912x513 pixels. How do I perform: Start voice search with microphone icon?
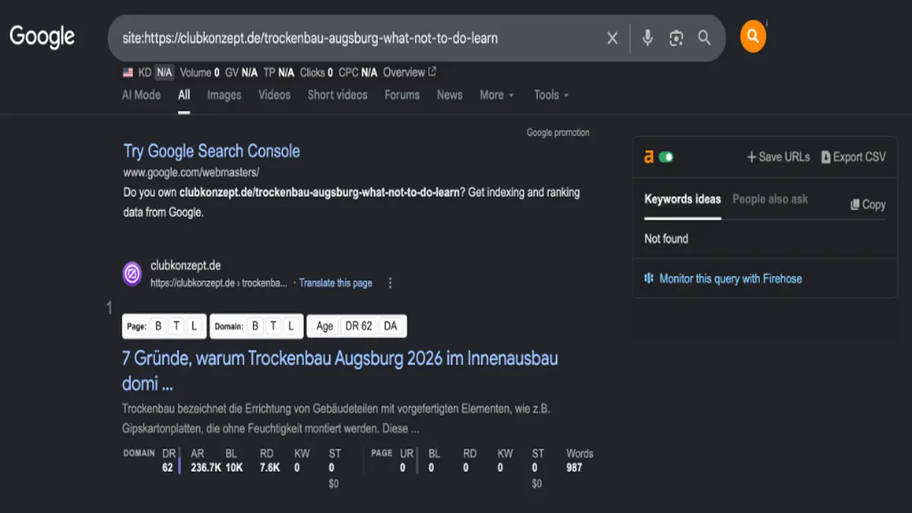648,38
